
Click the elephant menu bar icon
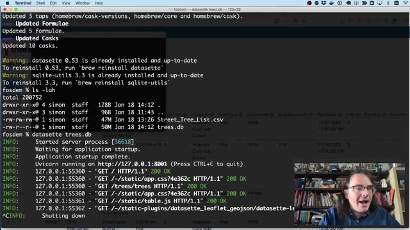tap(348, 3)
